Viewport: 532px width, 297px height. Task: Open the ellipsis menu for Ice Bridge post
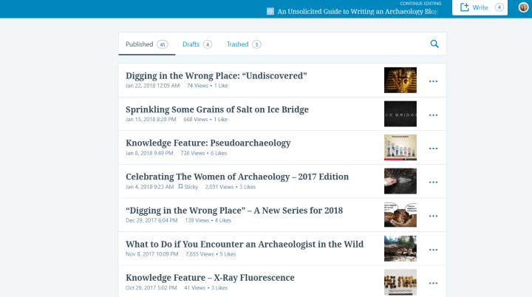click(x=433, y=115)
